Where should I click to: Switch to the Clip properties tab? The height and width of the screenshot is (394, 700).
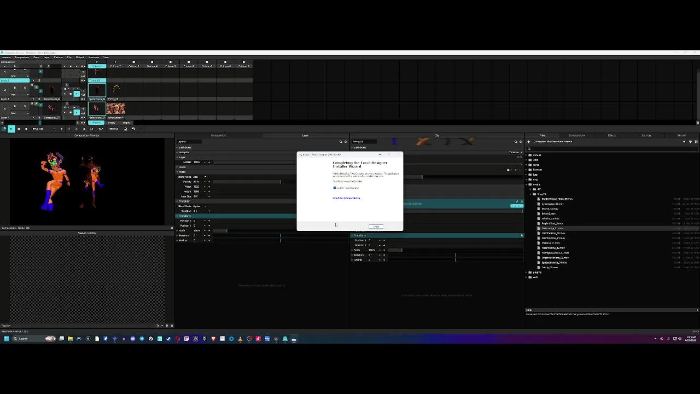tap(437, 135)
